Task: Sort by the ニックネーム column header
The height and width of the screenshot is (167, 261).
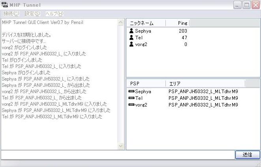Action: pyautogui.click(x=146, y=23)
